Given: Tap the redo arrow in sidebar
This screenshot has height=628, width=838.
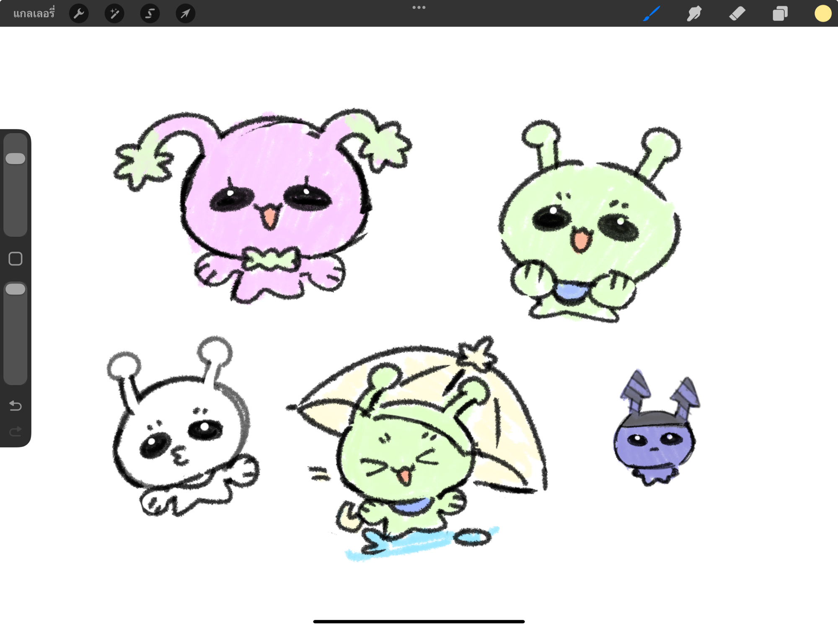Looking at the screenshot, I should coord(16,432).
